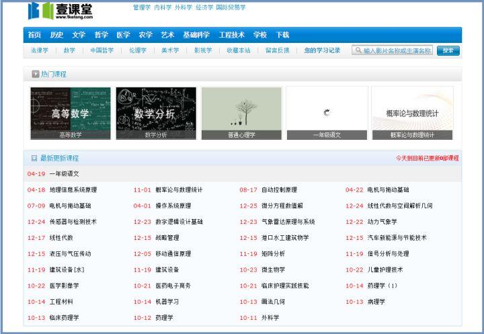Open 信号分析与处理 course
484x334 pixels.
(x=388, y=254)
